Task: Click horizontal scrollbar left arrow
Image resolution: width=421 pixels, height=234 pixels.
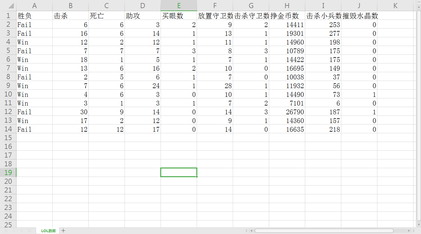Action: point(251,231)
